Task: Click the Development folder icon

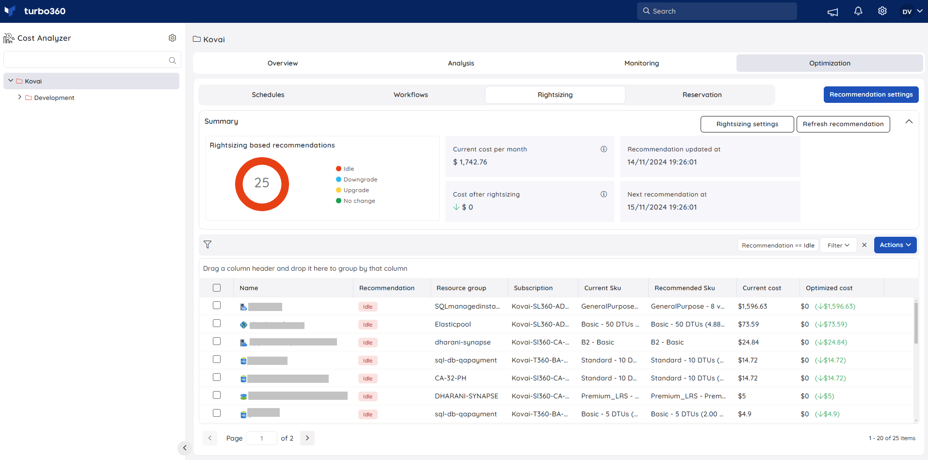Action: [x=29, y=98]
